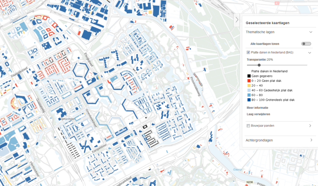
Task: Collapse the Thematische lagen section
Action: click(311, 32)
